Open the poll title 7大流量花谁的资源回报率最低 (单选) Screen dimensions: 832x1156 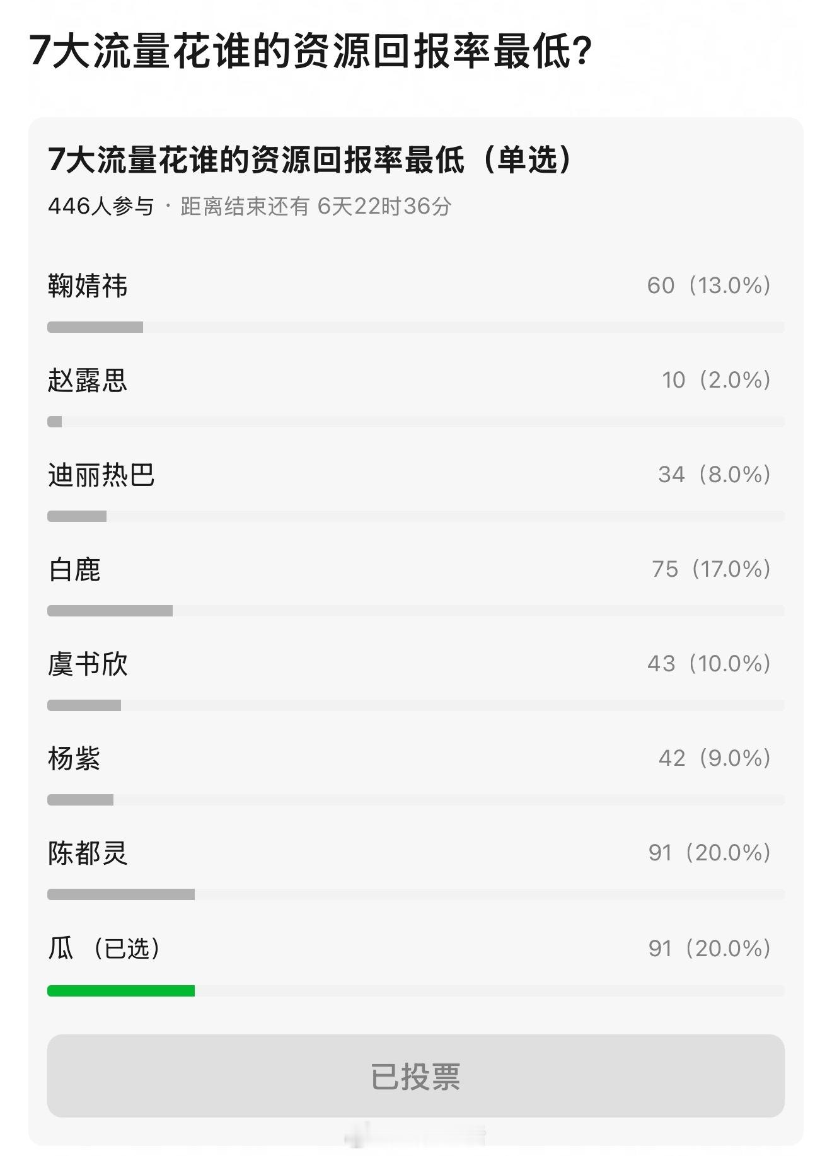coord(311,159)
